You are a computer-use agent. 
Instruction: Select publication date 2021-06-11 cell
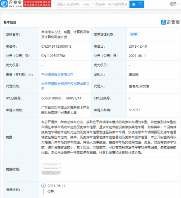[x=138, y=56]
